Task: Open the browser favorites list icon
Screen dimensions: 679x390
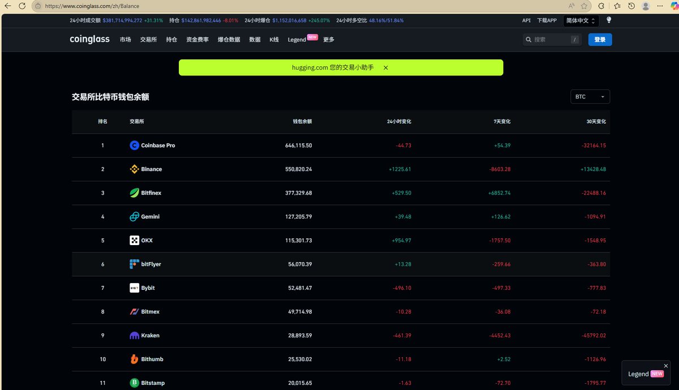Action: [617, 6]
